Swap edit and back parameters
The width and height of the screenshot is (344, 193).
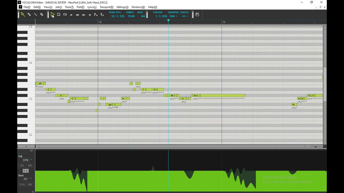point(26,171)
